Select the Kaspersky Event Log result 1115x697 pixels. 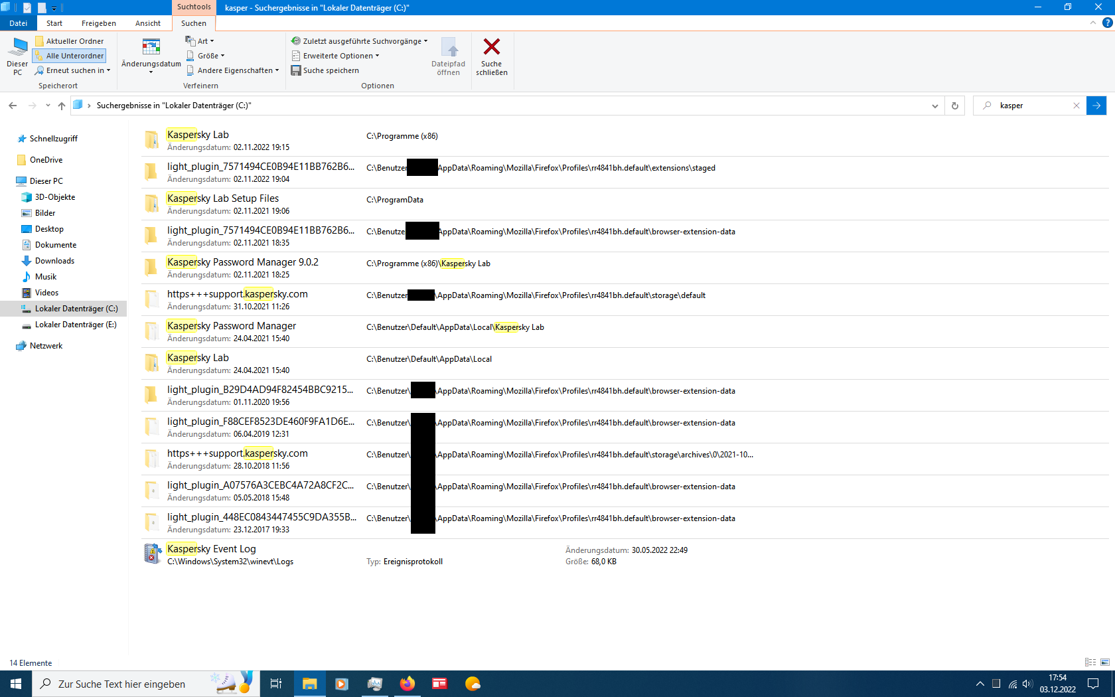pos(211,549)
